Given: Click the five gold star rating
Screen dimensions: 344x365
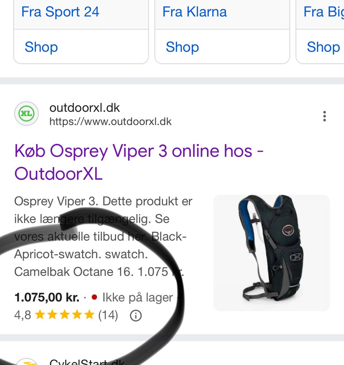Looking at the screenshot, I should pyautogui.click(x=64, y=315).
